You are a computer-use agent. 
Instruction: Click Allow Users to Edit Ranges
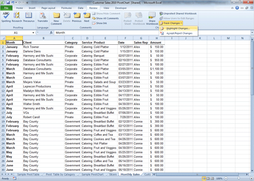pyautogui.click(x=177, y=18)
